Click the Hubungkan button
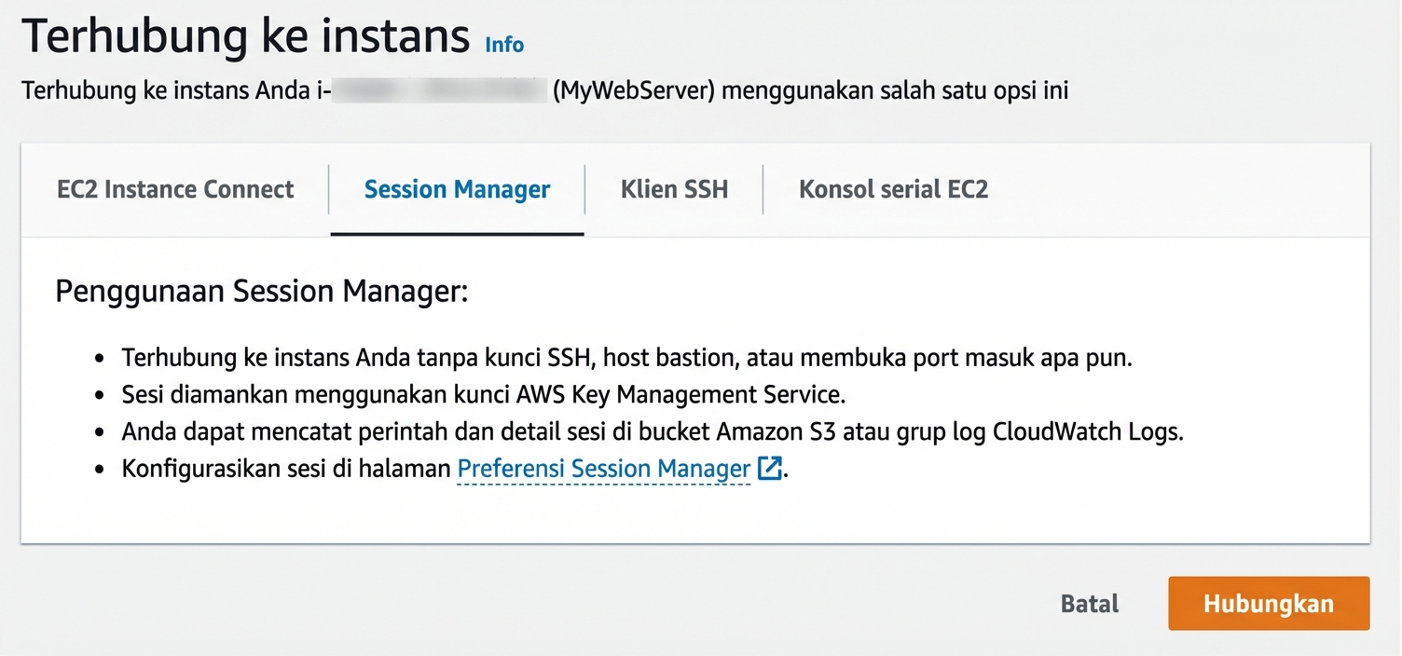The width and height of the screenshot is (1402, 656). 1268,603
